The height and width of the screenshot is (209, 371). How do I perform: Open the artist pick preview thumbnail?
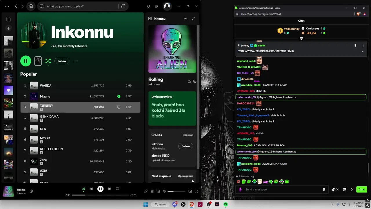coord(38,61)
